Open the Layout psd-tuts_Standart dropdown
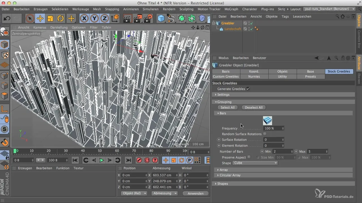This screenshot has height=203, width=362. pyautogui.click(x=329, y=9)
